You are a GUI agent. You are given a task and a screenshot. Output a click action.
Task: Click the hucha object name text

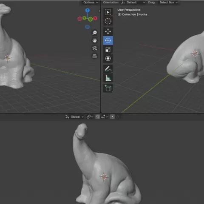tap(143, 14)
